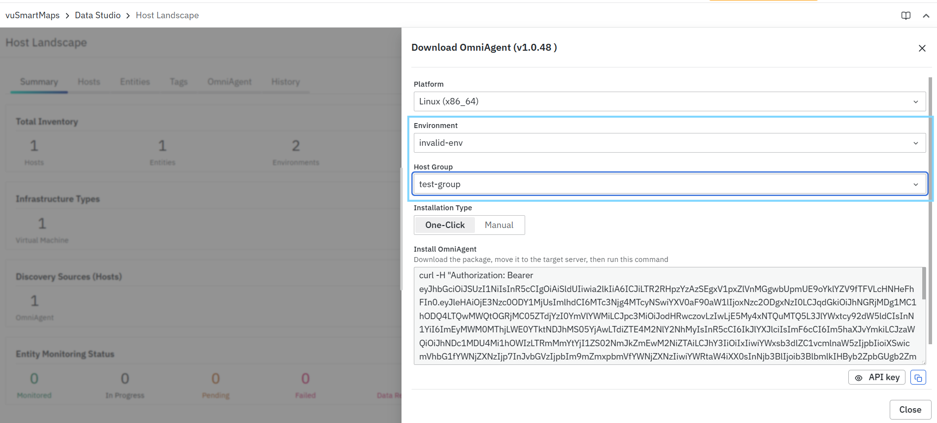Switch to the History tab
The width and height of the screenshot is (937, 423).
pos(286,82)
